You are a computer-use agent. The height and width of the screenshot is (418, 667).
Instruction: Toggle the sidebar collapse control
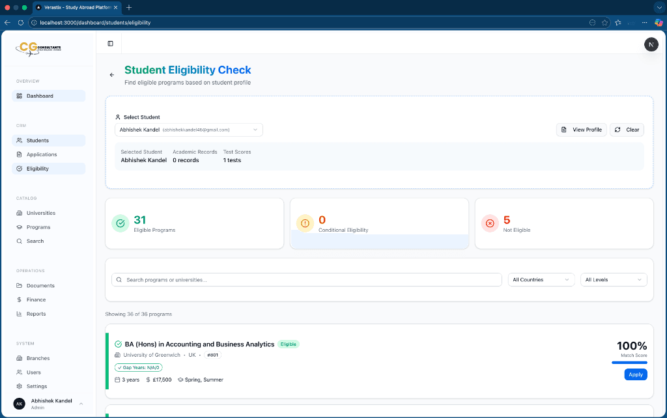[x=110, y=43]
